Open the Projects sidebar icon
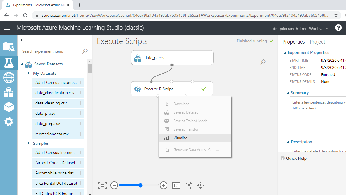This screenshot has width=346, height=195. (x=9, y=47)
